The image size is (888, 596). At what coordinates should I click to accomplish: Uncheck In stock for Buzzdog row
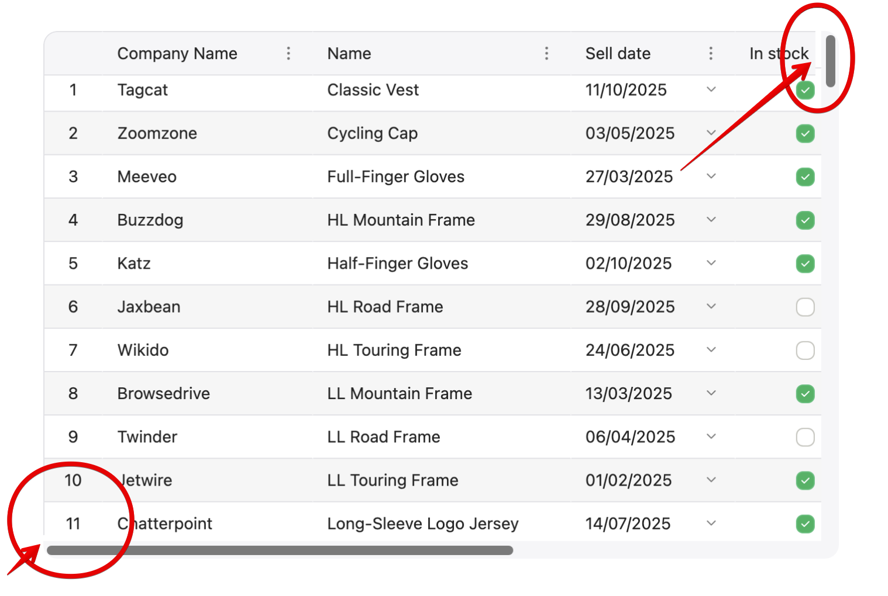[x=806, y=220]
